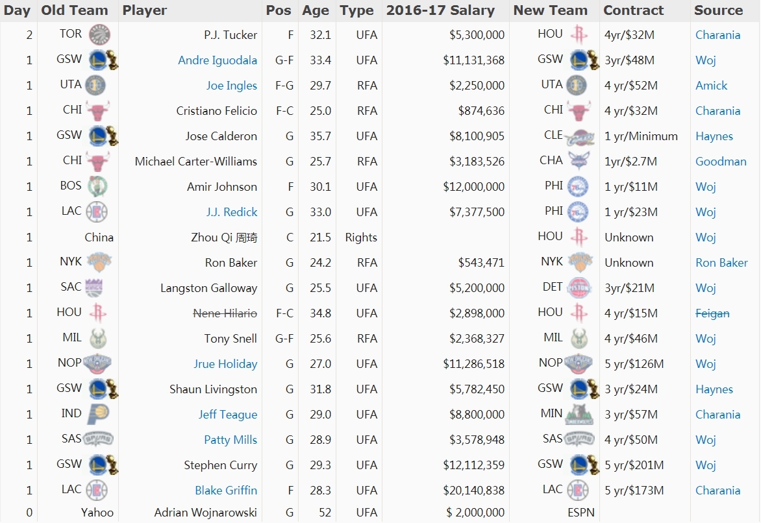
Task: Click the Raptors logo beside TOR
Action: pos(99,34)
